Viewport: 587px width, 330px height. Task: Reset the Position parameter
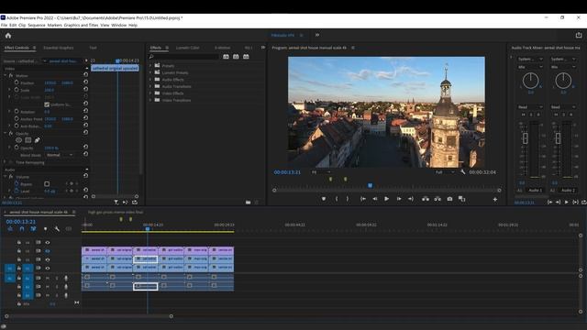(x=85, y=82)
